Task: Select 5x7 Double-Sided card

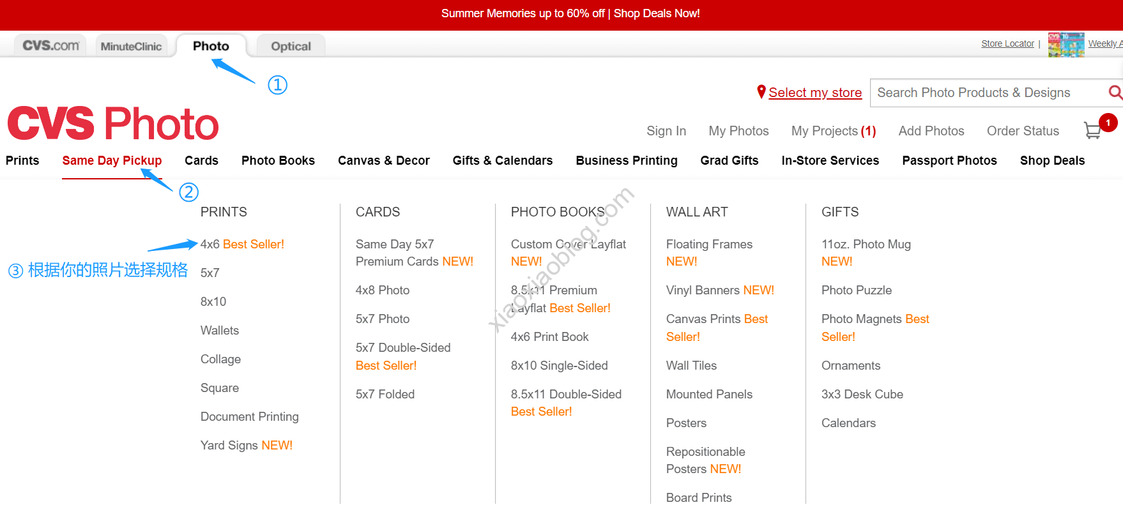Action: click(403, 356)
